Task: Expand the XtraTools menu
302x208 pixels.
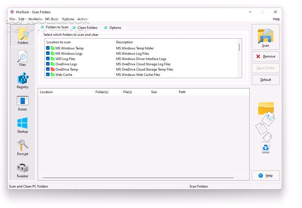Action: pos(35,19)
